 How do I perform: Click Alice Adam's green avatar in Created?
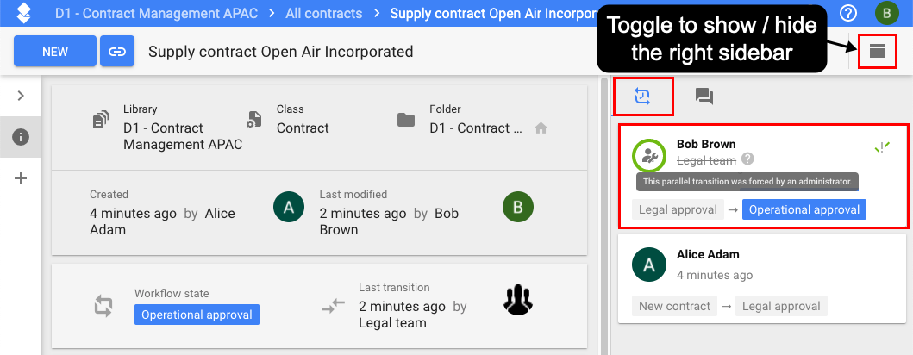tap(289, 207)
